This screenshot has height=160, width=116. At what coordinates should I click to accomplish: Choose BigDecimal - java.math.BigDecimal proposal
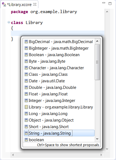(x=59, y=42)
